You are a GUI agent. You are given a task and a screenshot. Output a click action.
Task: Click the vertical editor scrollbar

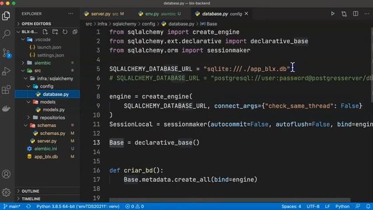[x=372, y=64]
